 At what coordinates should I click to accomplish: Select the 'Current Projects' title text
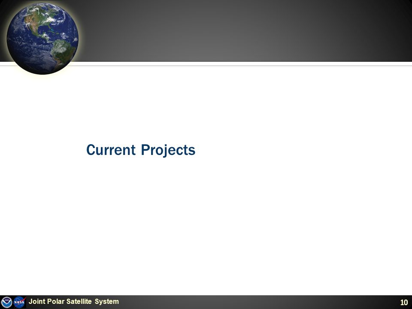(x=141, y=150)
